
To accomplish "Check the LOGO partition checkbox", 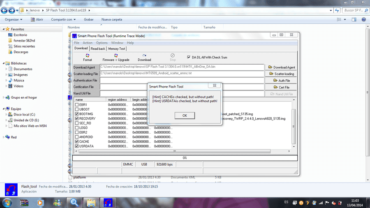I will [77, 128].
